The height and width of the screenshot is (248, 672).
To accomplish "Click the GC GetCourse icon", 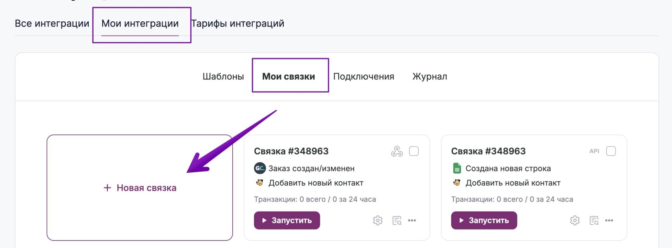I will 260,168.
